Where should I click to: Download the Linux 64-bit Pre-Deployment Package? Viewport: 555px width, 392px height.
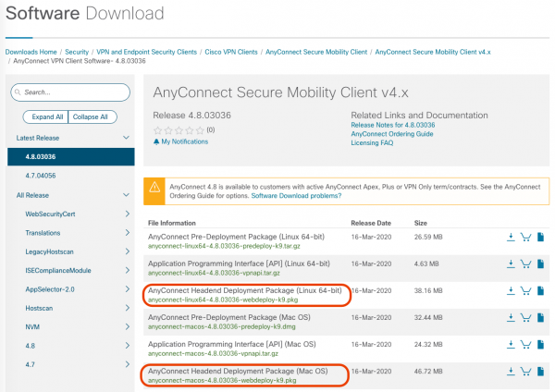pos(510,238)
